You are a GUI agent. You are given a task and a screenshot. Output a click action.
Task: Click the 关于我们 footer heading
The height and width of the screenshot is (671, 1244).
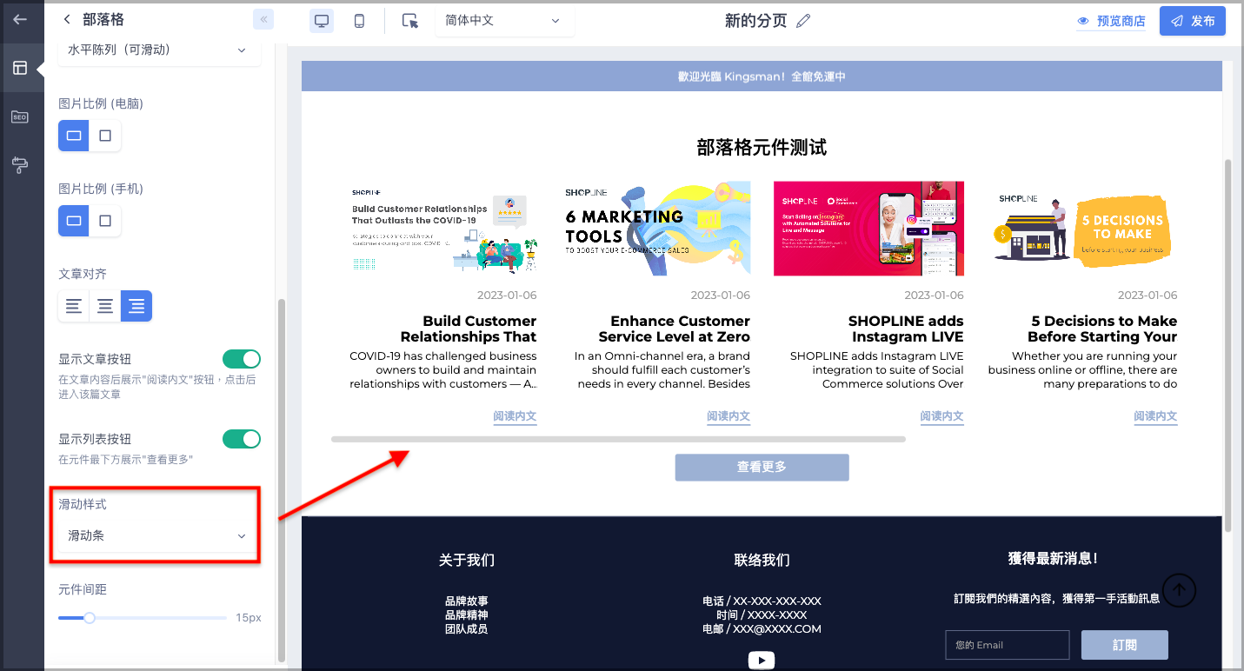pos(466,560)
